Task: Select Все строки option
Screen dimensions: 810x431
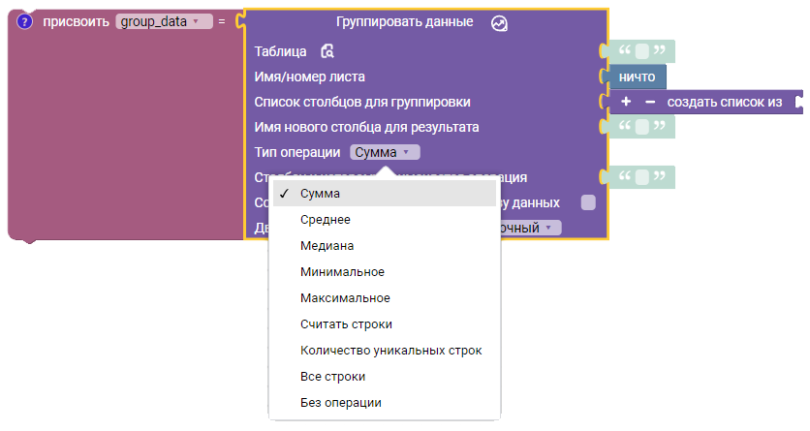Action: click(x=385, y=377)
